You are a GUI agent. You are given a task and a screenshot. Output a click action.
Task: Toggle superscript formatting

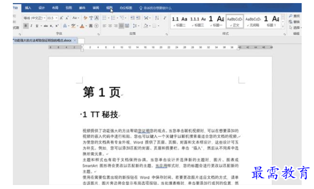pos(57,26)
